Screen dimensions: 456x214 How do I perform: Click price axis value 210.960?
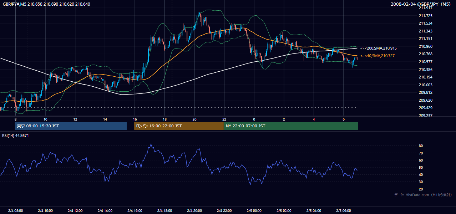(x=425, y=46)
